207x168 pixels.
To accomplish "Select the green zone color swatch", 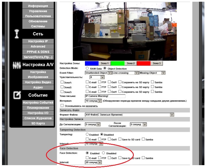I will tap(118, 63).
